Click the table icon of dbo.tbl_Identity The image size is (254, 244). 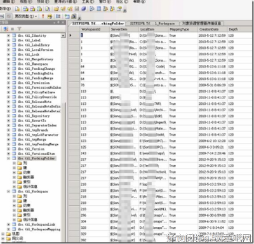(x=14, y=36)
